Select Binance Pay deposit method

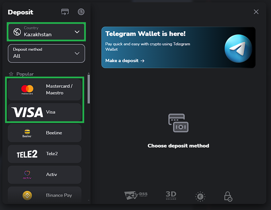[44, 195]
